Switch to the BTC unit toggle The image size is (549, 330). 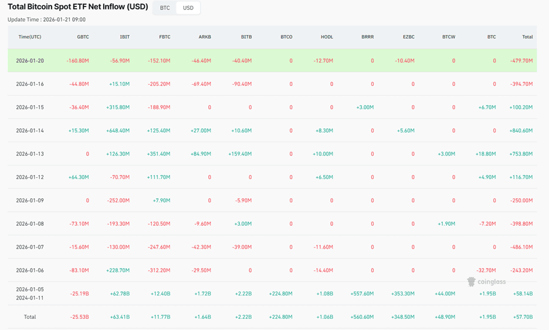[x=165, y=8]
